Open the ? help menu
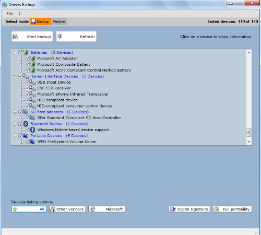 pos(19,14)
